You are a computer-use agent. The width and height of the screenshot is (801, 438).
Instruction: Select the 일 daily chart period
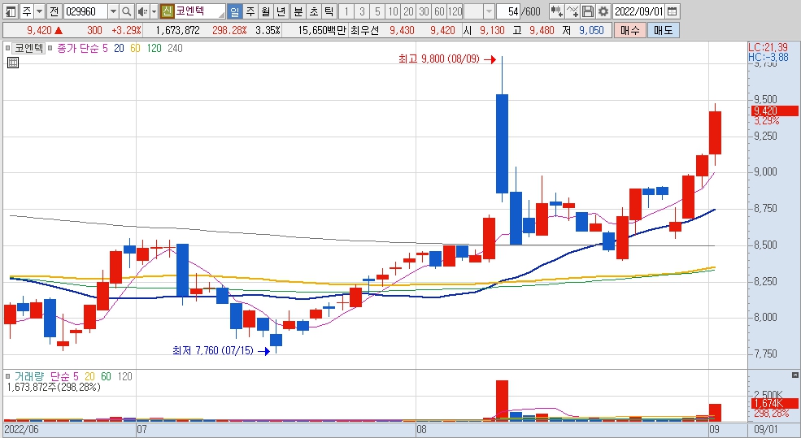(x=234, y=11)
